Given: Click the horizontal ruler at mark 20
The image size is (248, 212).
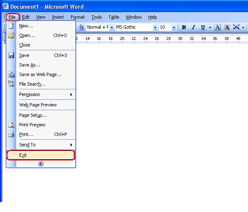Looking at the screenshot, I should click(x=122, y=39).
